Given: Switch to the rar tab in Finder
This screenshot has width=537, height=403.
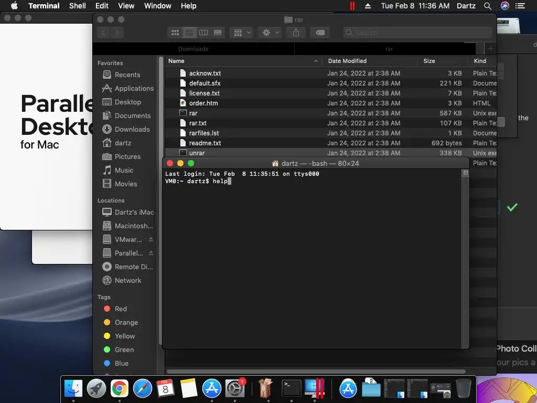Looking at the screenshot, I should [389, 49].
